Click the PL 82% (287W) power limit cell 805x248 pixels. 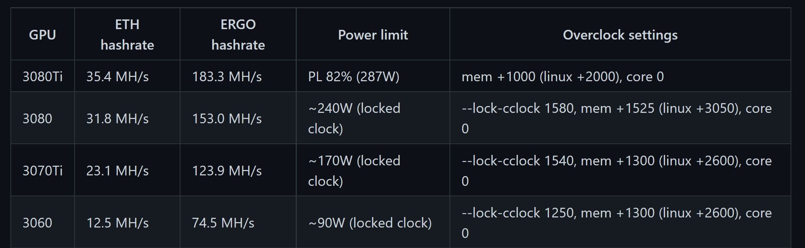[x=354, y=77]
